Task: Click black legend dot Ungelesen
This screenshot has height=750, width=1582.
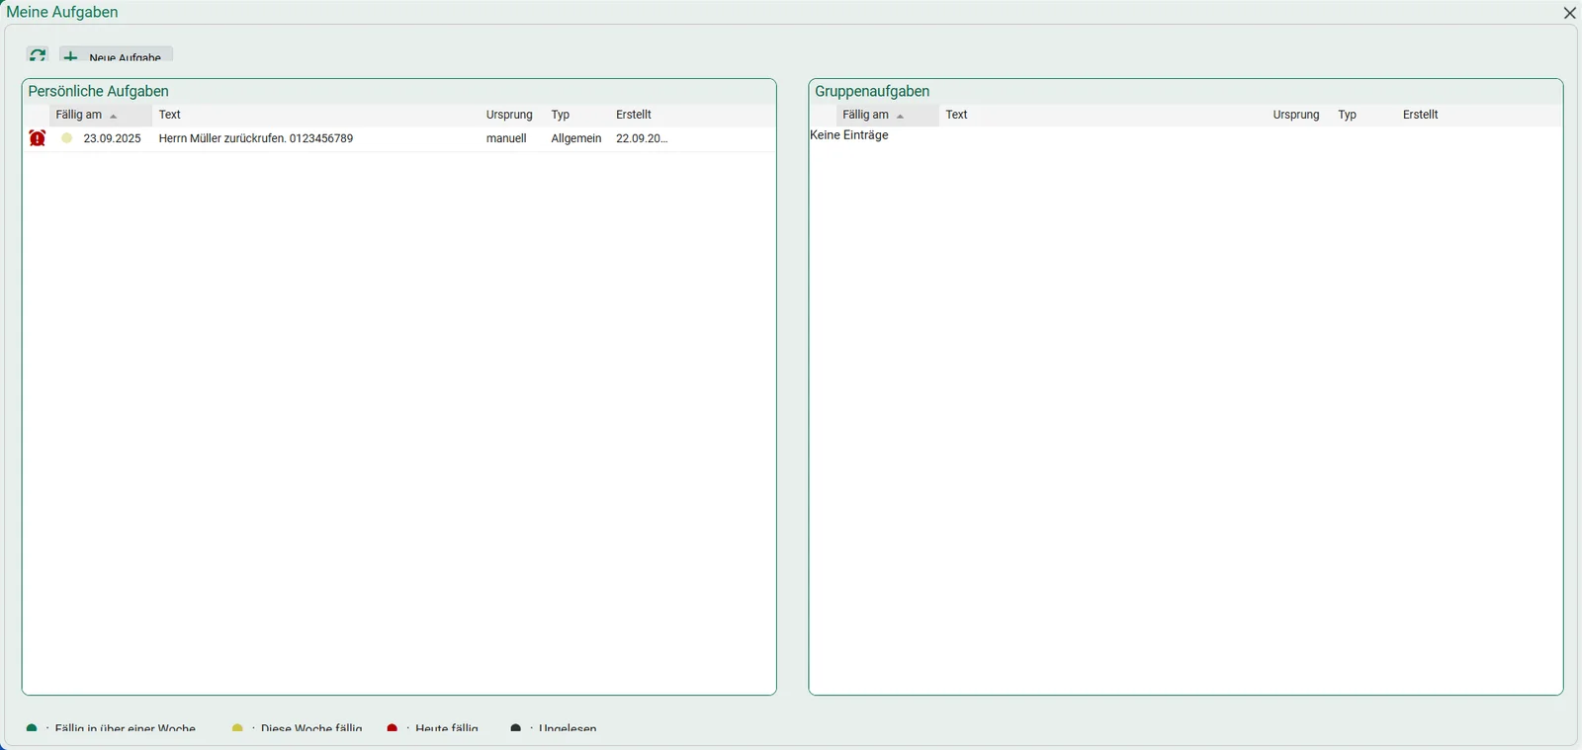Action: 516,728
